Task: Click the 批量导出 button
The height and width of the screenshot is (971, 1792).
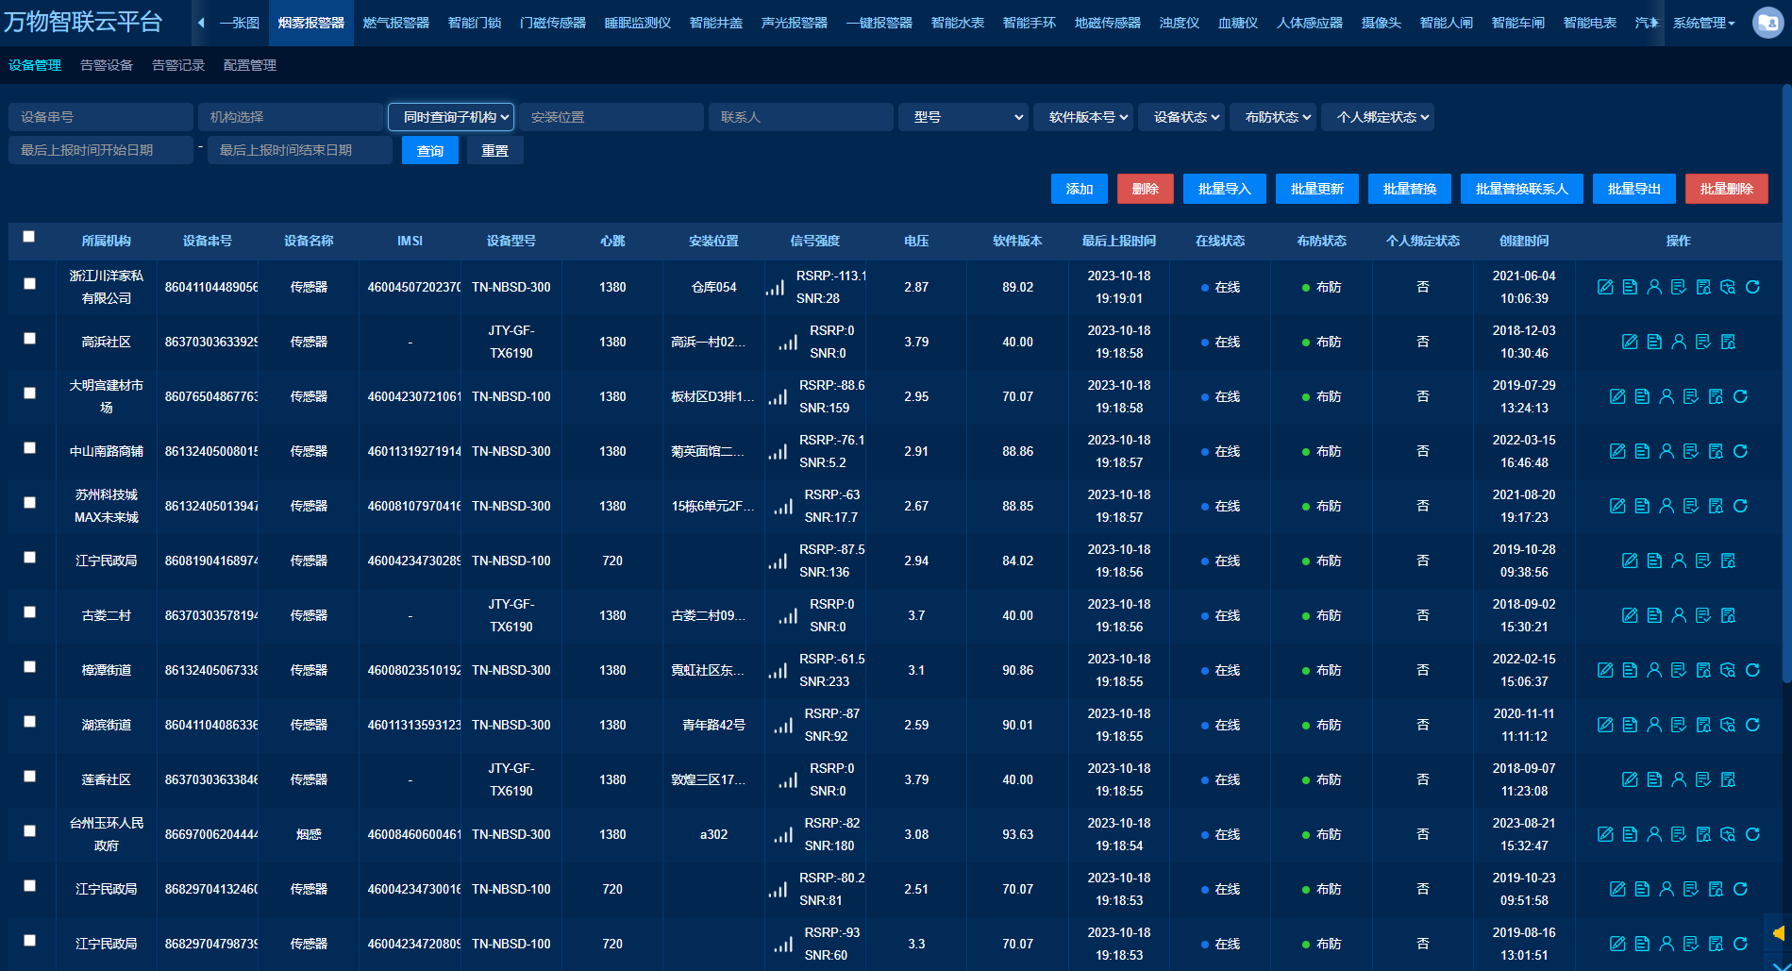Action: pyautogui.click(x=1634, y=189)
